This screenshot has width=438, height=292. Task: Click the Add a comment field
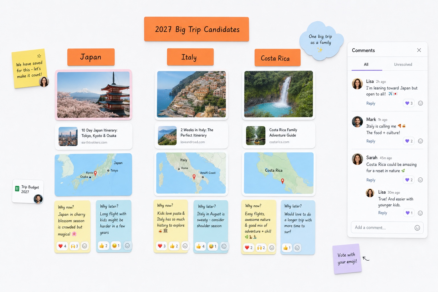click(x=387, y=228)
